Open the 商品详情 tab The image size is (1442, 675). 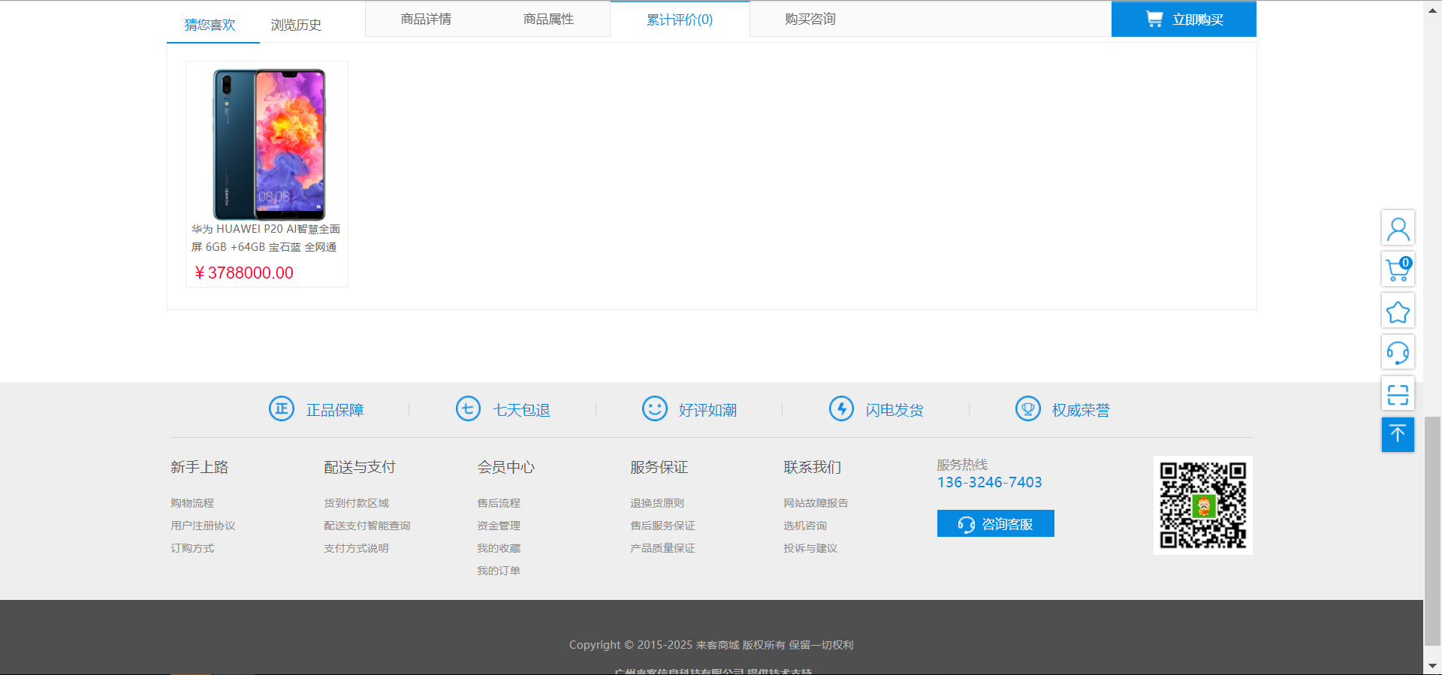pos(426,19)
